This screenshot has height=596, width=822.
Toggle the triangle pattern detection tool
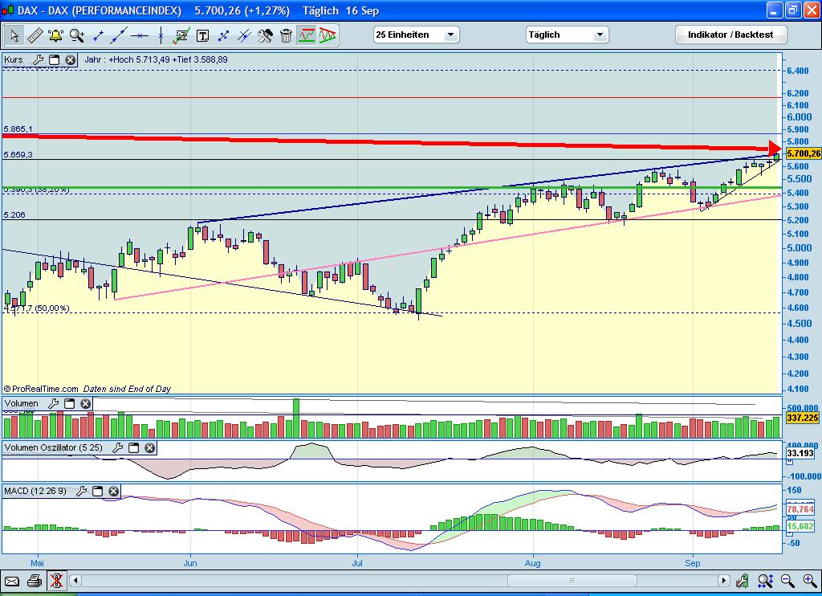point(328,35)
